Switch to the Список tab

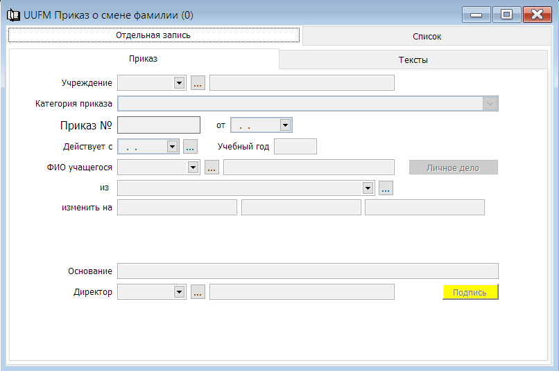(x=427, y=36)
